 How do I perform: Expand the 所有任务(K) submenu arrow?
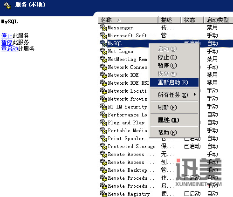[195, 95]
